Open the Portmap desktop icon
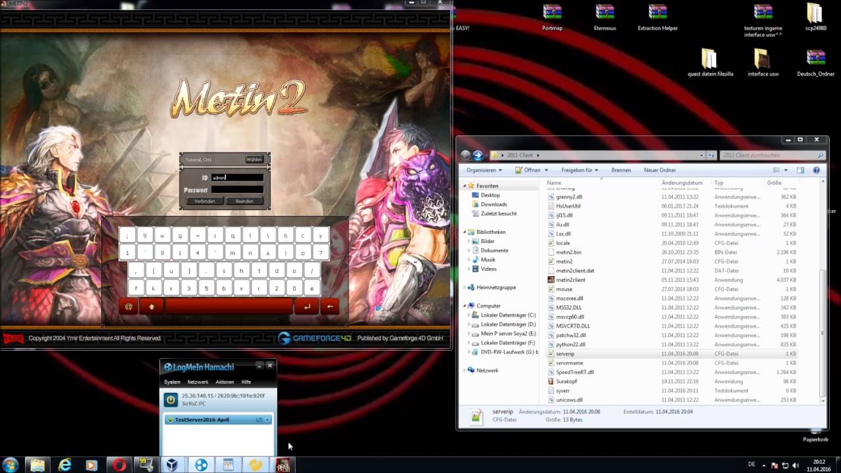Screen dimensions: 841x473 tap(552, 18)
